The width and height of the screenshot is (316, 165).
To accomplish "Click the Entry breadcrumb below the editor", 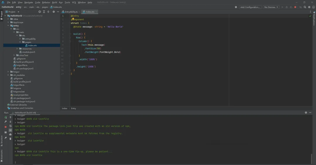I will pyautogui.click(x=73, y=108).
